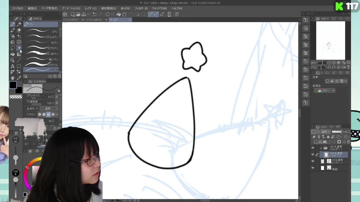The image size is (360, 202).
Task: Switch to the イラスト3[復元] canvas tab
Action: 71,20
